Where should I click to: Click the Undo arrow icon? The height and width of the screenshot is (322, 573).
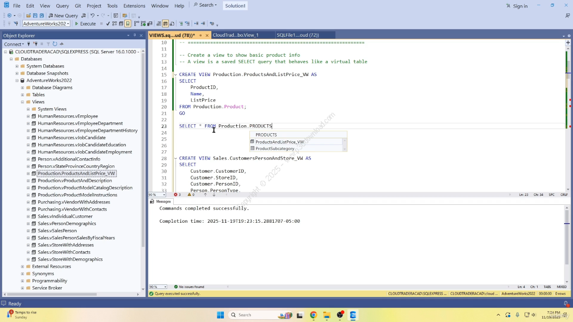pyautogui.click(x=92, y=16)
